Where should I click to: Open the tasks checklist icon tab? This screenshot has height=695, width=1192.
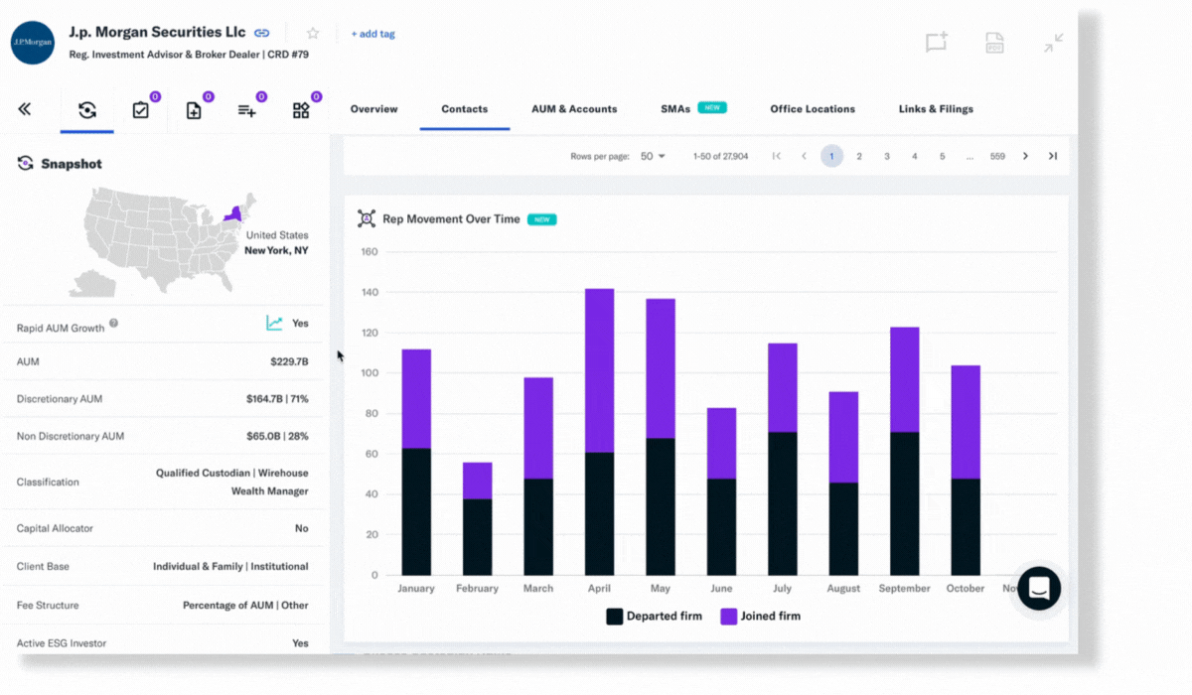point(140,110)
